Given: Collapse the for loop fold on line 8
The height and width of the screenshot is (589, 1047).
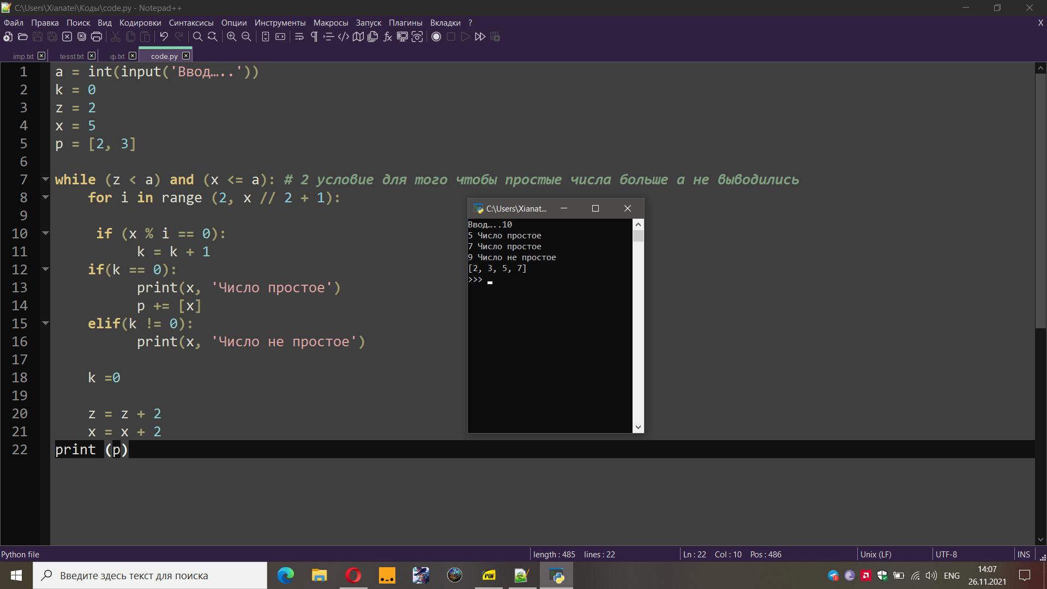Looking at the screenshot, I should pyautogui.click(x=45, y=197).
